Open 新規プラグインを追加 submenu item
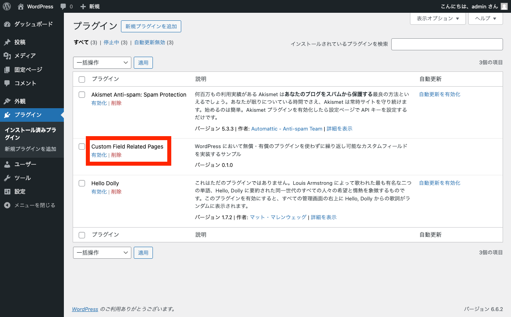This screenshot has height=317, width=511. pyautogui.click(x=30, y=149)
